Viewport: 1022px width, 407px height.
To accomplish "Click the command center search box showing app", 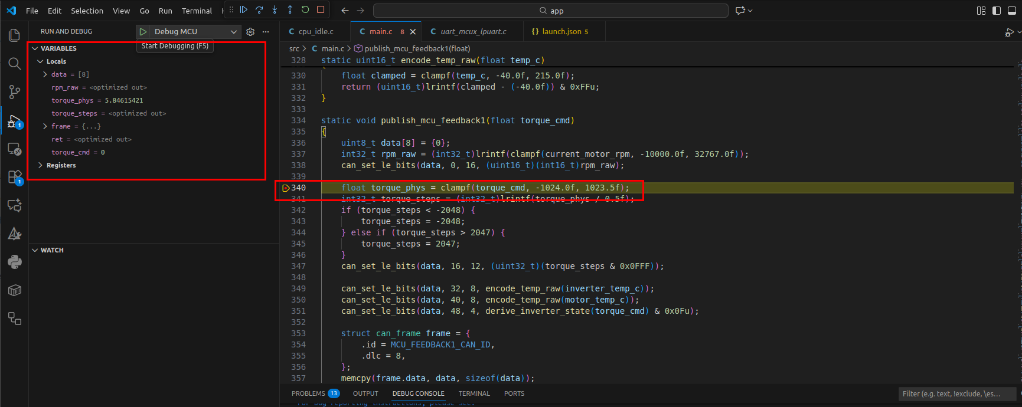I will [551, 11].
